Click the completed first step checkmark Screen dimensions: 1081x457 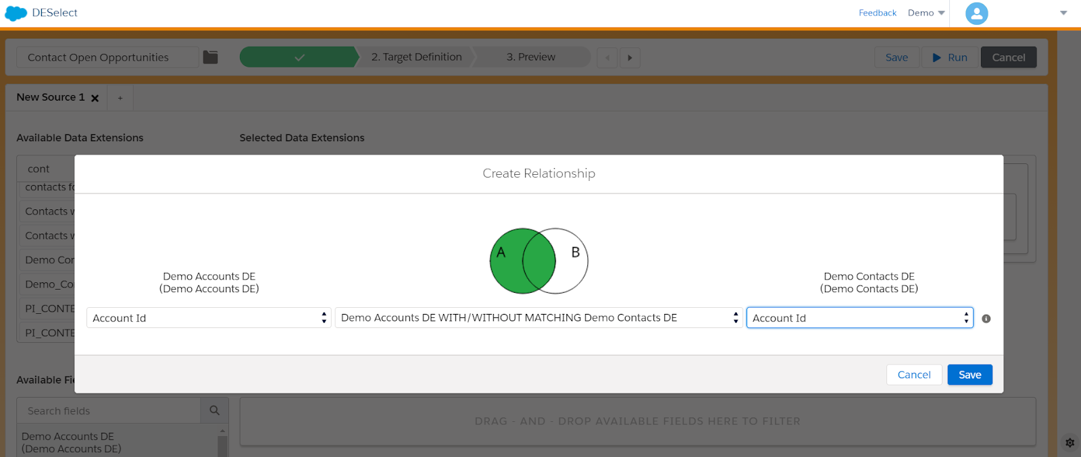click(x=299, y=57)
